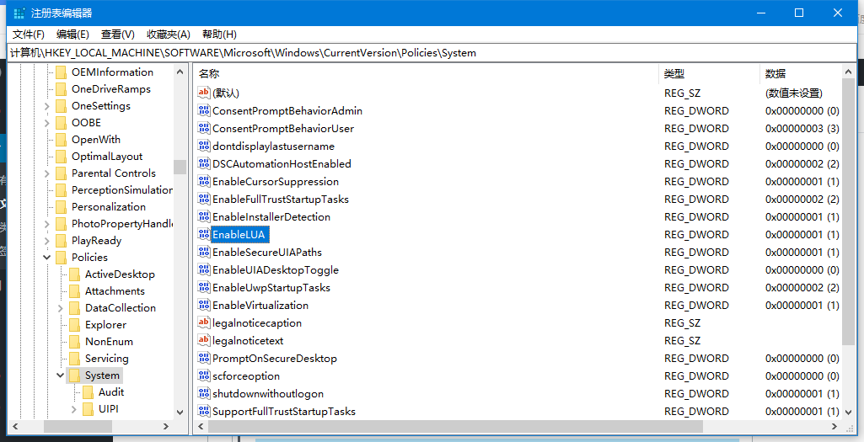Viewport: 864px width, 442px height.
Task: Open the 文件(F) menu
Action: click(29, 35)
